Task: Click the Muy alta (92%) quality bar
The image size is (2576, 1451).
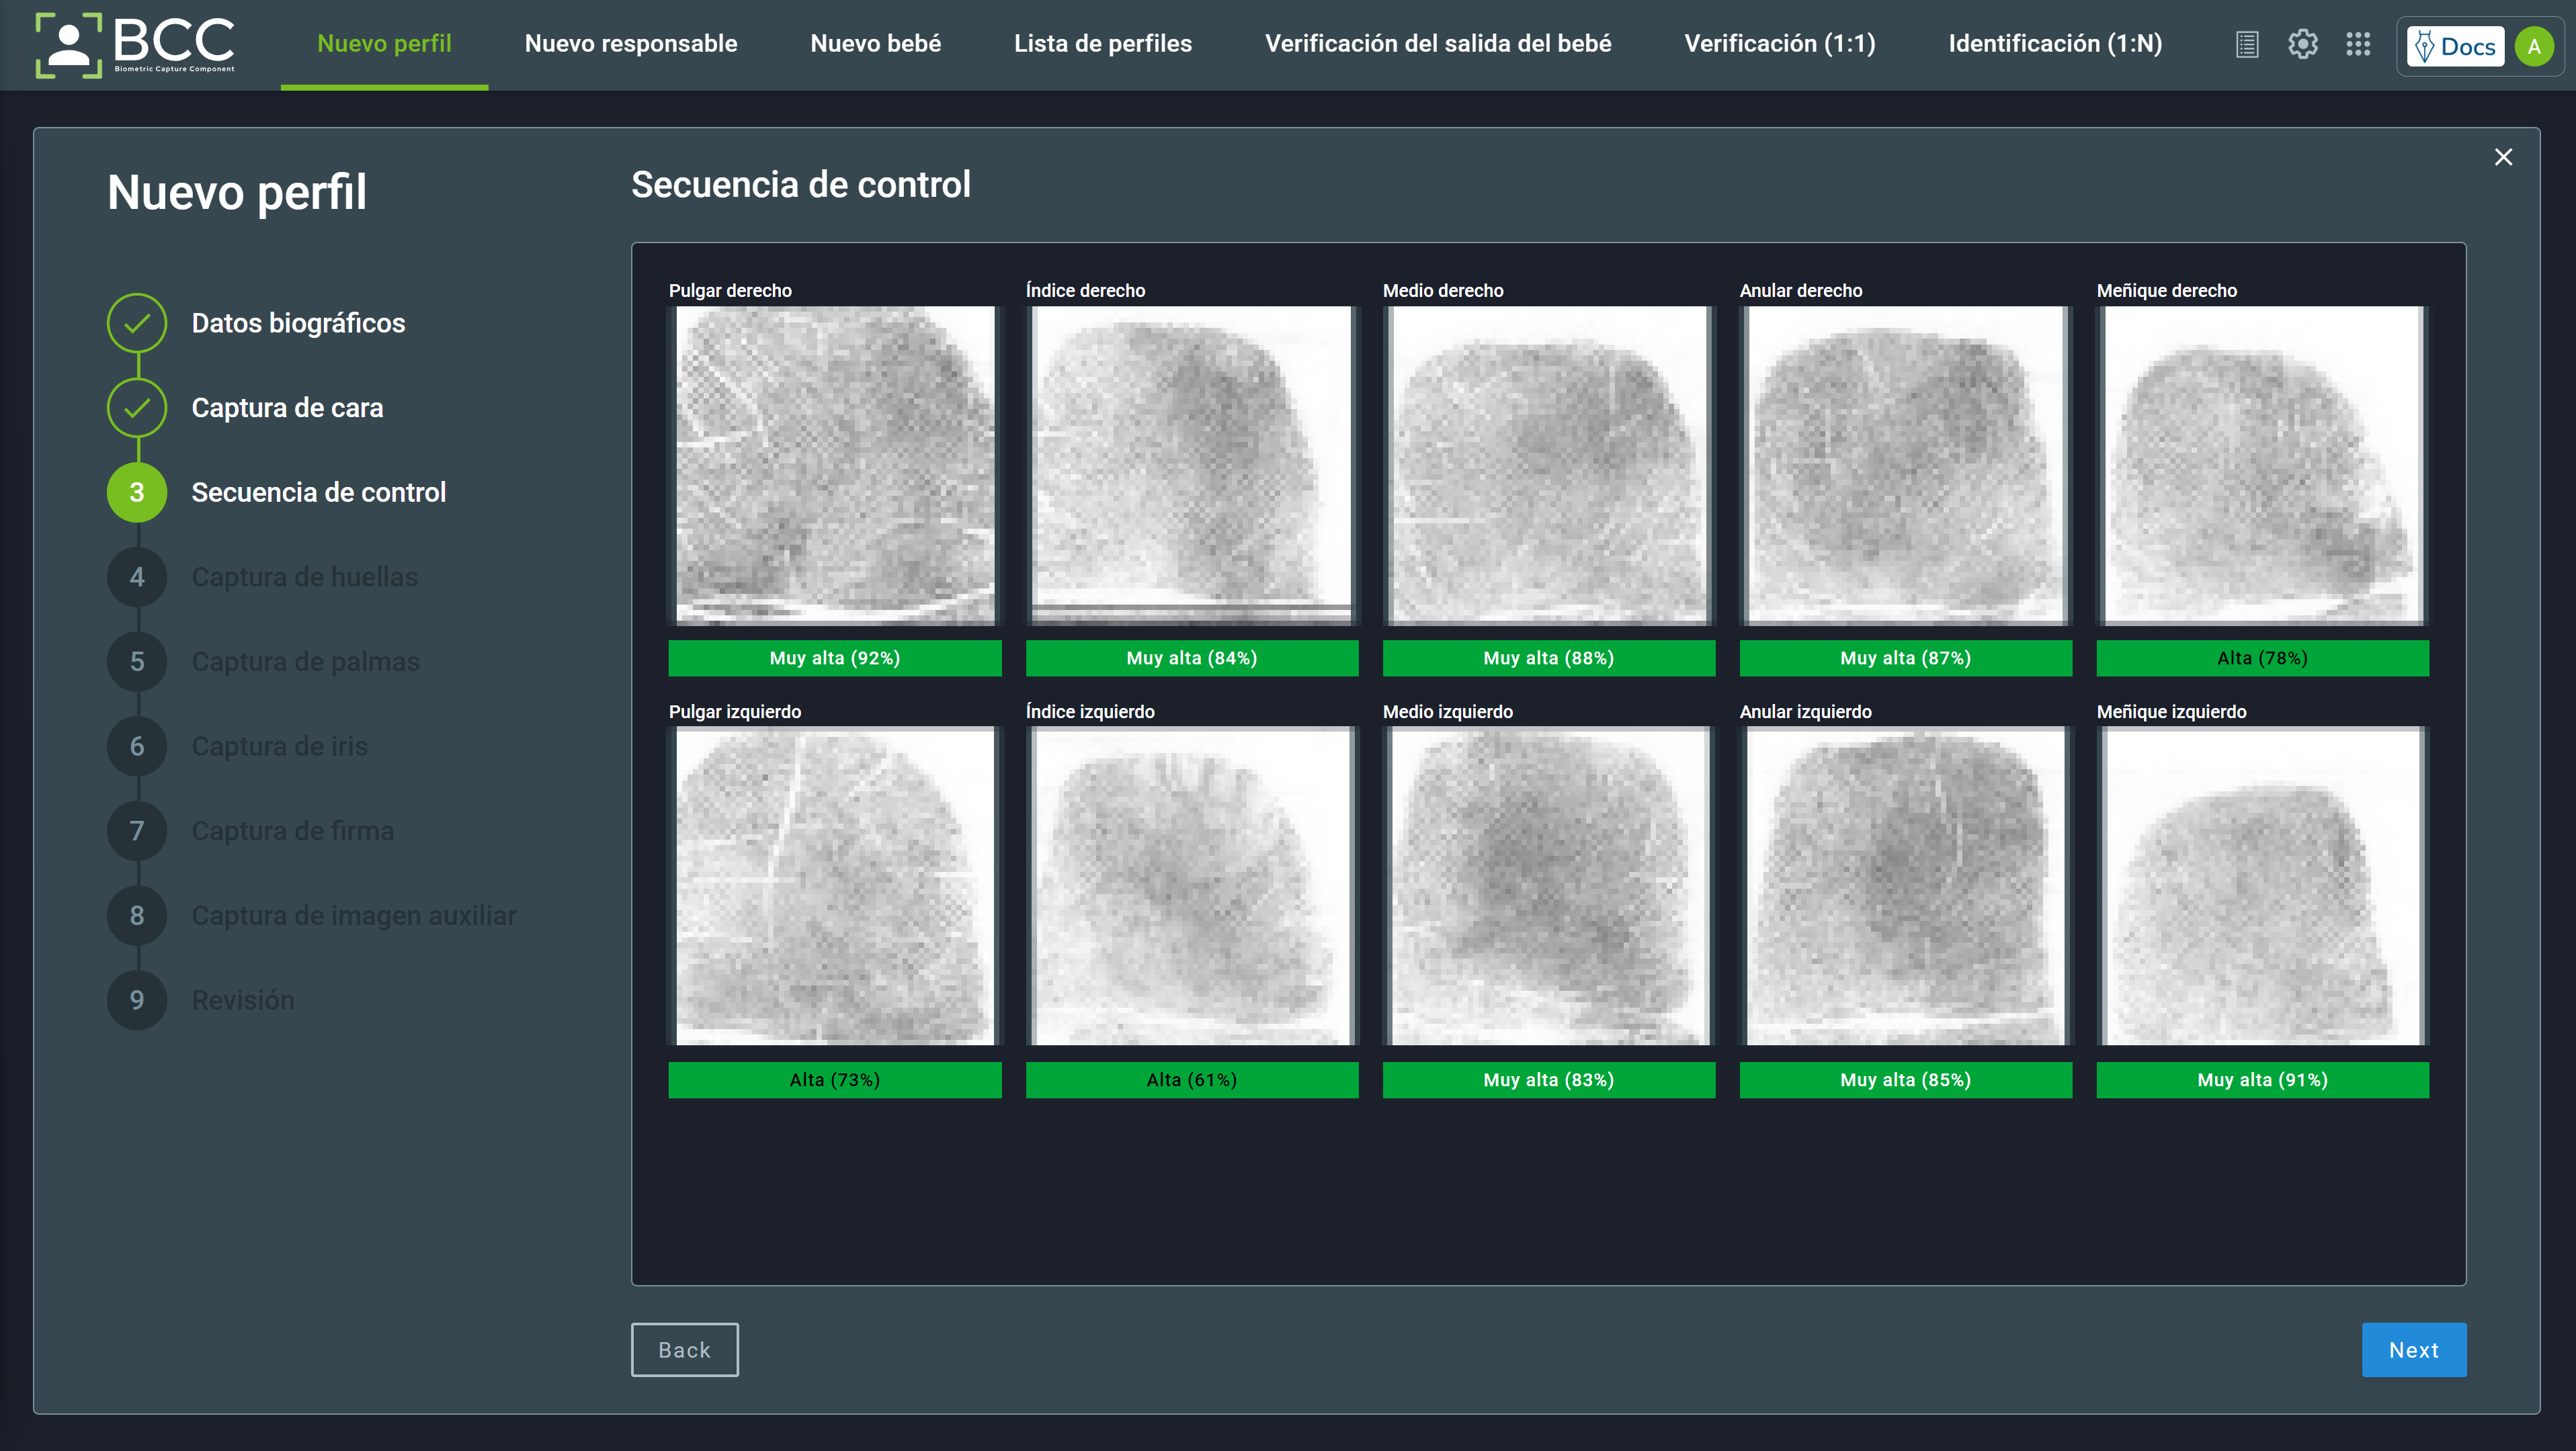Action: point(835,658)
